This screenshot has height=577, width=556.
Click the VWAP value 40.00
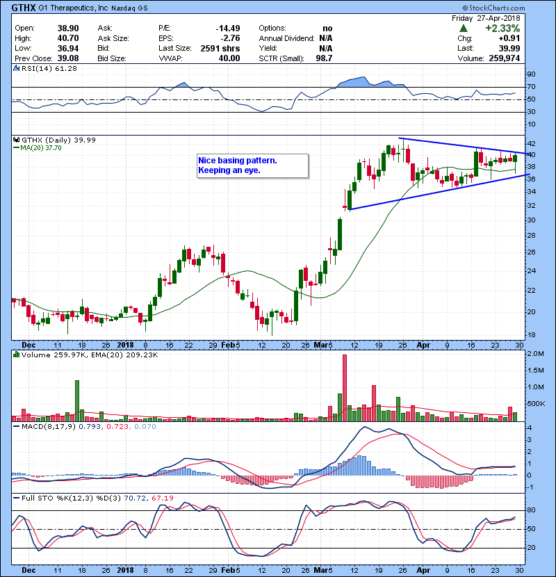point(229,58)
